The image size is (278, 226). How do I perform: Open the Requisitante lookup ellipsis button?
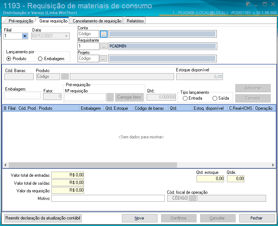104,46
